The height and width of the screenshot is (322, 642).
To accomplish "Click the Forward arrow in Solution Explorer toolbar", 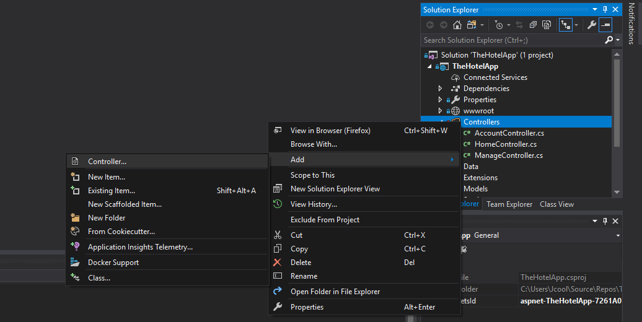I will tap(444, 25).
